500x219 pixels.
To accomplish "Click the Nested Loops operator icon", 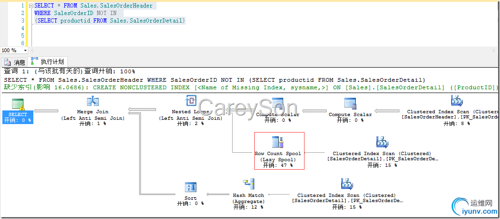I will pos(191,102).
